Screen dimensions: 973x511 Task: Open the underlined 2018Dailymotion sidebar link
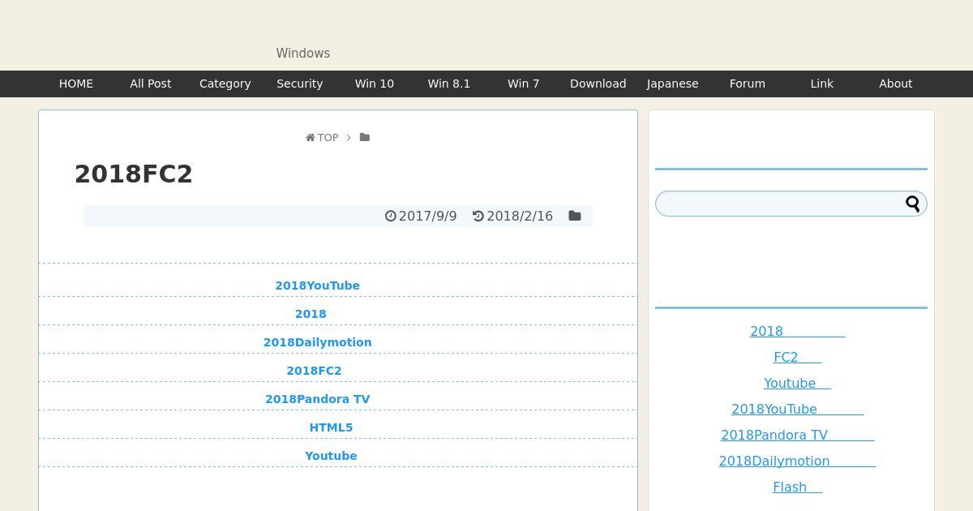[797, 461]
